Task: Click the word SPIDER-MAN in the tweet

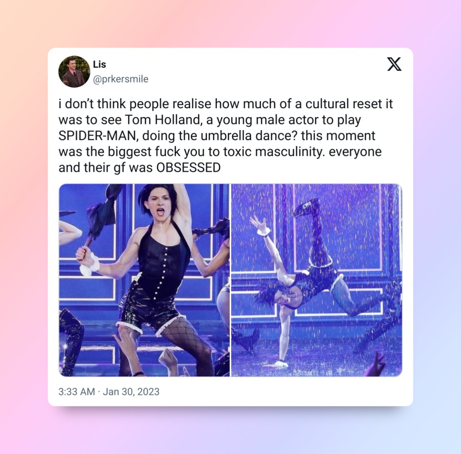Action: click(97, 136)
